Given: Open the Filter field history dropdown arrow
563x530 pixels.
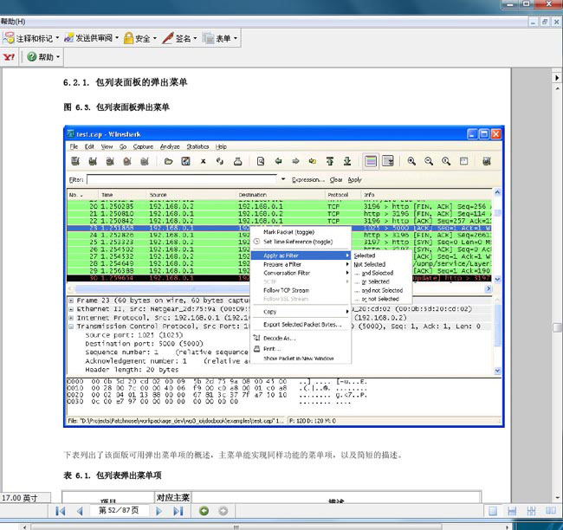Looking at the screenshot, I should point(283,178).
